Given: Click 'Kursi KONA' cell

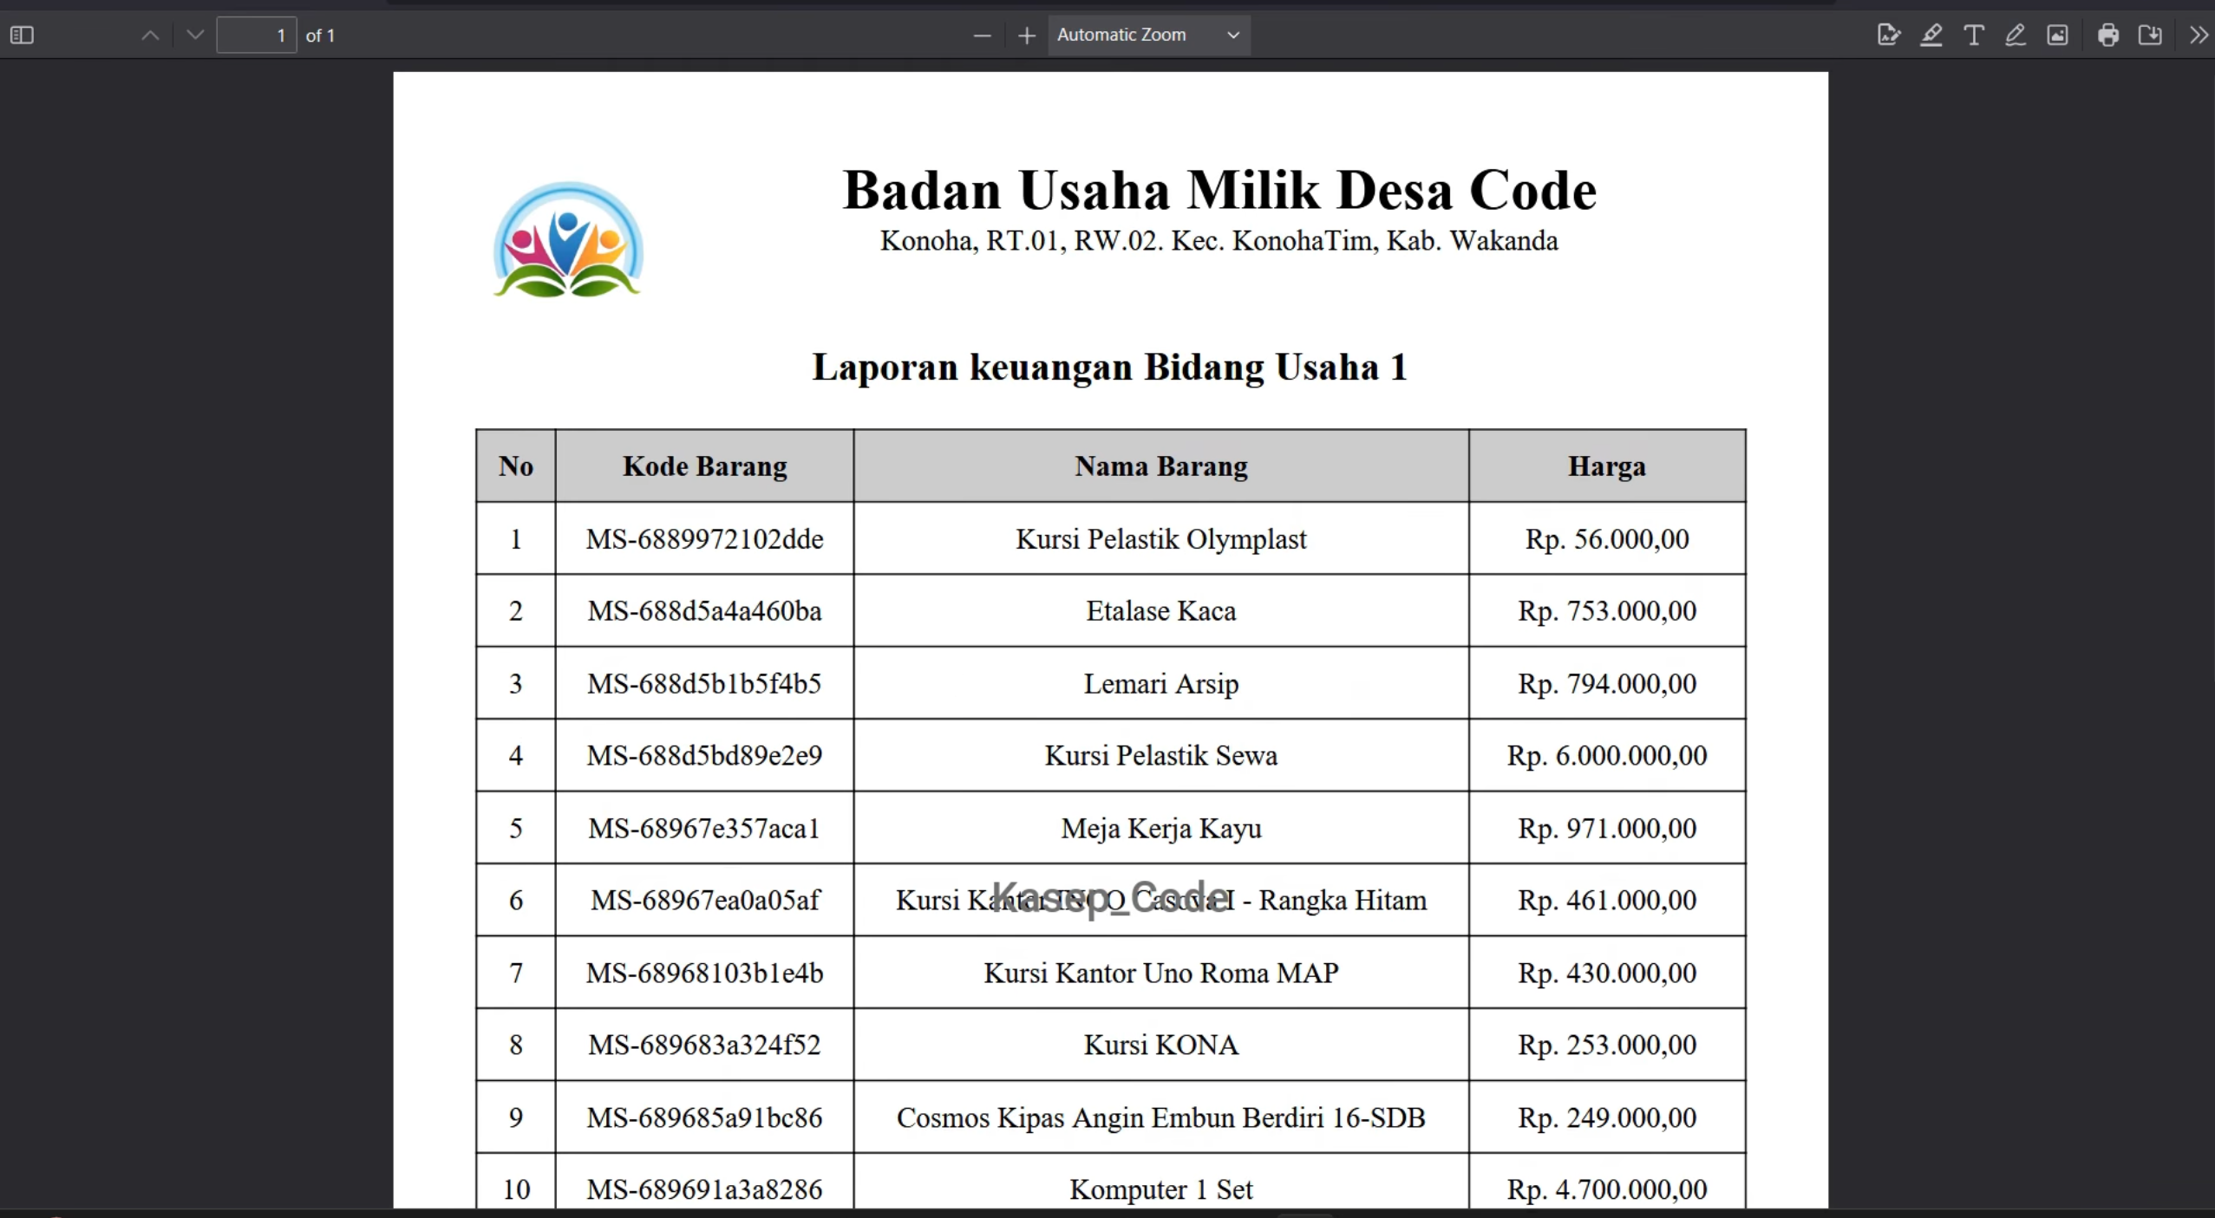Looking at the screenshot, I should (x=1161, y=1045).
